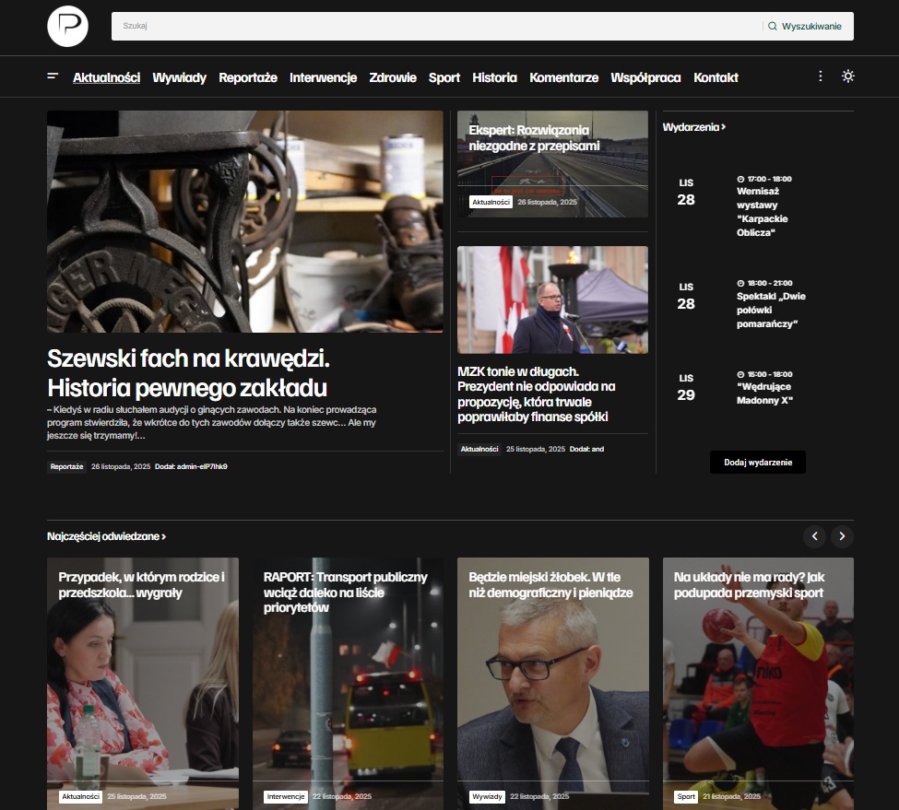Screen dimensions: 899x810
Task: Open the Zdrowie menu item
Action: click(x=393, y=77)
